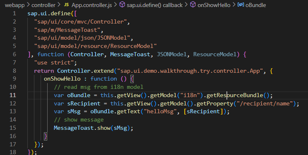Select the oBundle breadcrumb variable
308x155 pixels.
tap(255, 5)
